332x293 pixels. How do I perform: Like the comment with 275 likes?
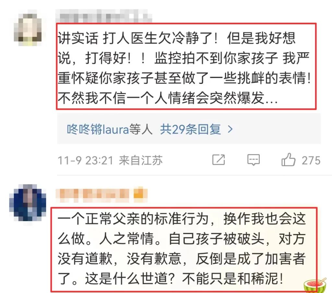coord(288,160)
